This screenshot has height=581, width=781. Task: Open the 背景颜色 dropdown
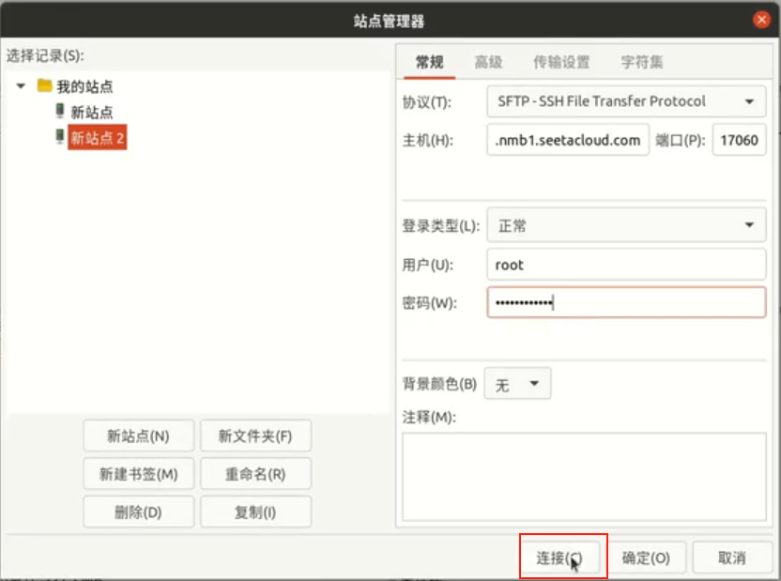[x=517, y=383]
